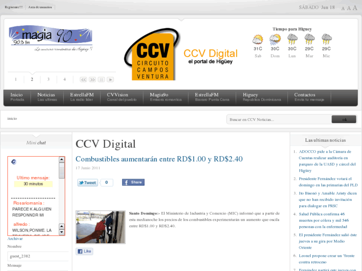Select slide 1 in the banner

point(16,80)
